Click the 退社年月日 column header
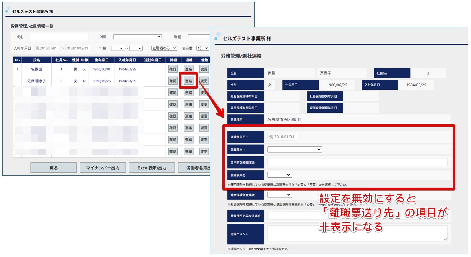Image resolution: width=471 pixels, height=257 pixels. pyautogui.click(x=153, y=60)
